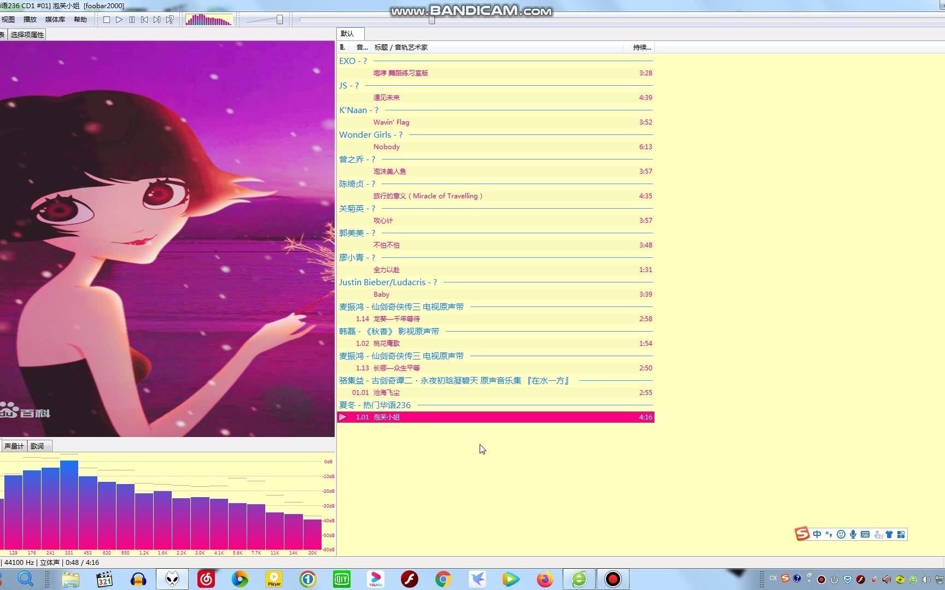Viewport: 945px width, 590px height.
Task: Switch to the 声量计 tab
Action: coord(14,446)
